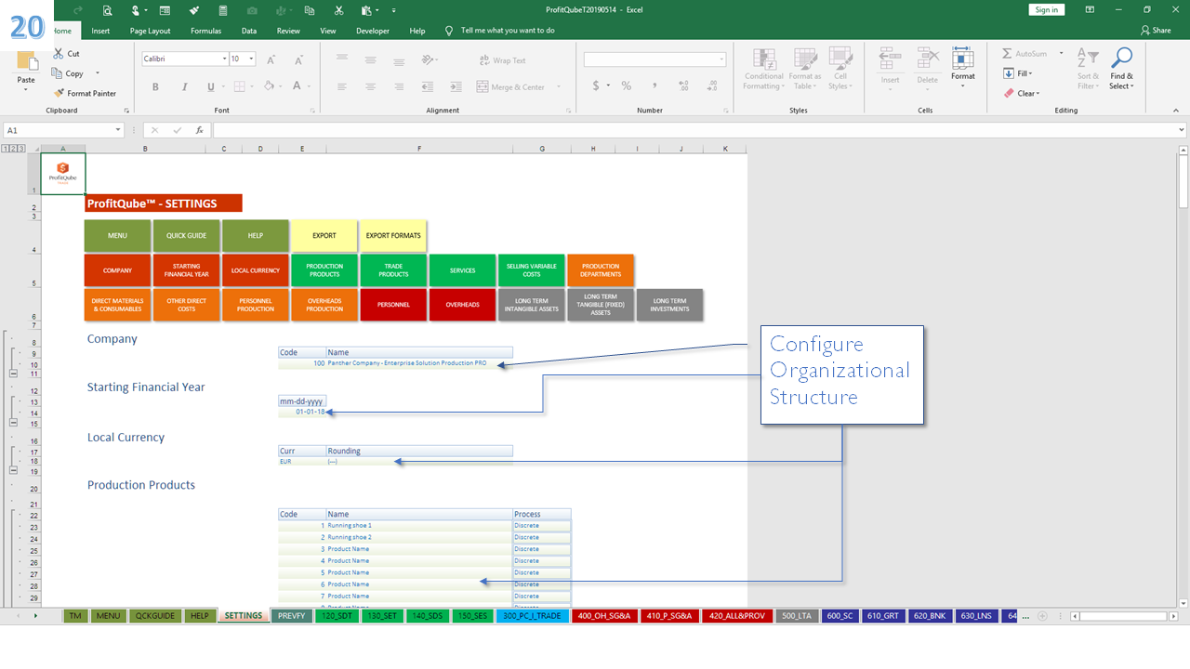The image size is (1190, 669).
Task: Click in the Name Box showing A1
Action: click(63, 130)
